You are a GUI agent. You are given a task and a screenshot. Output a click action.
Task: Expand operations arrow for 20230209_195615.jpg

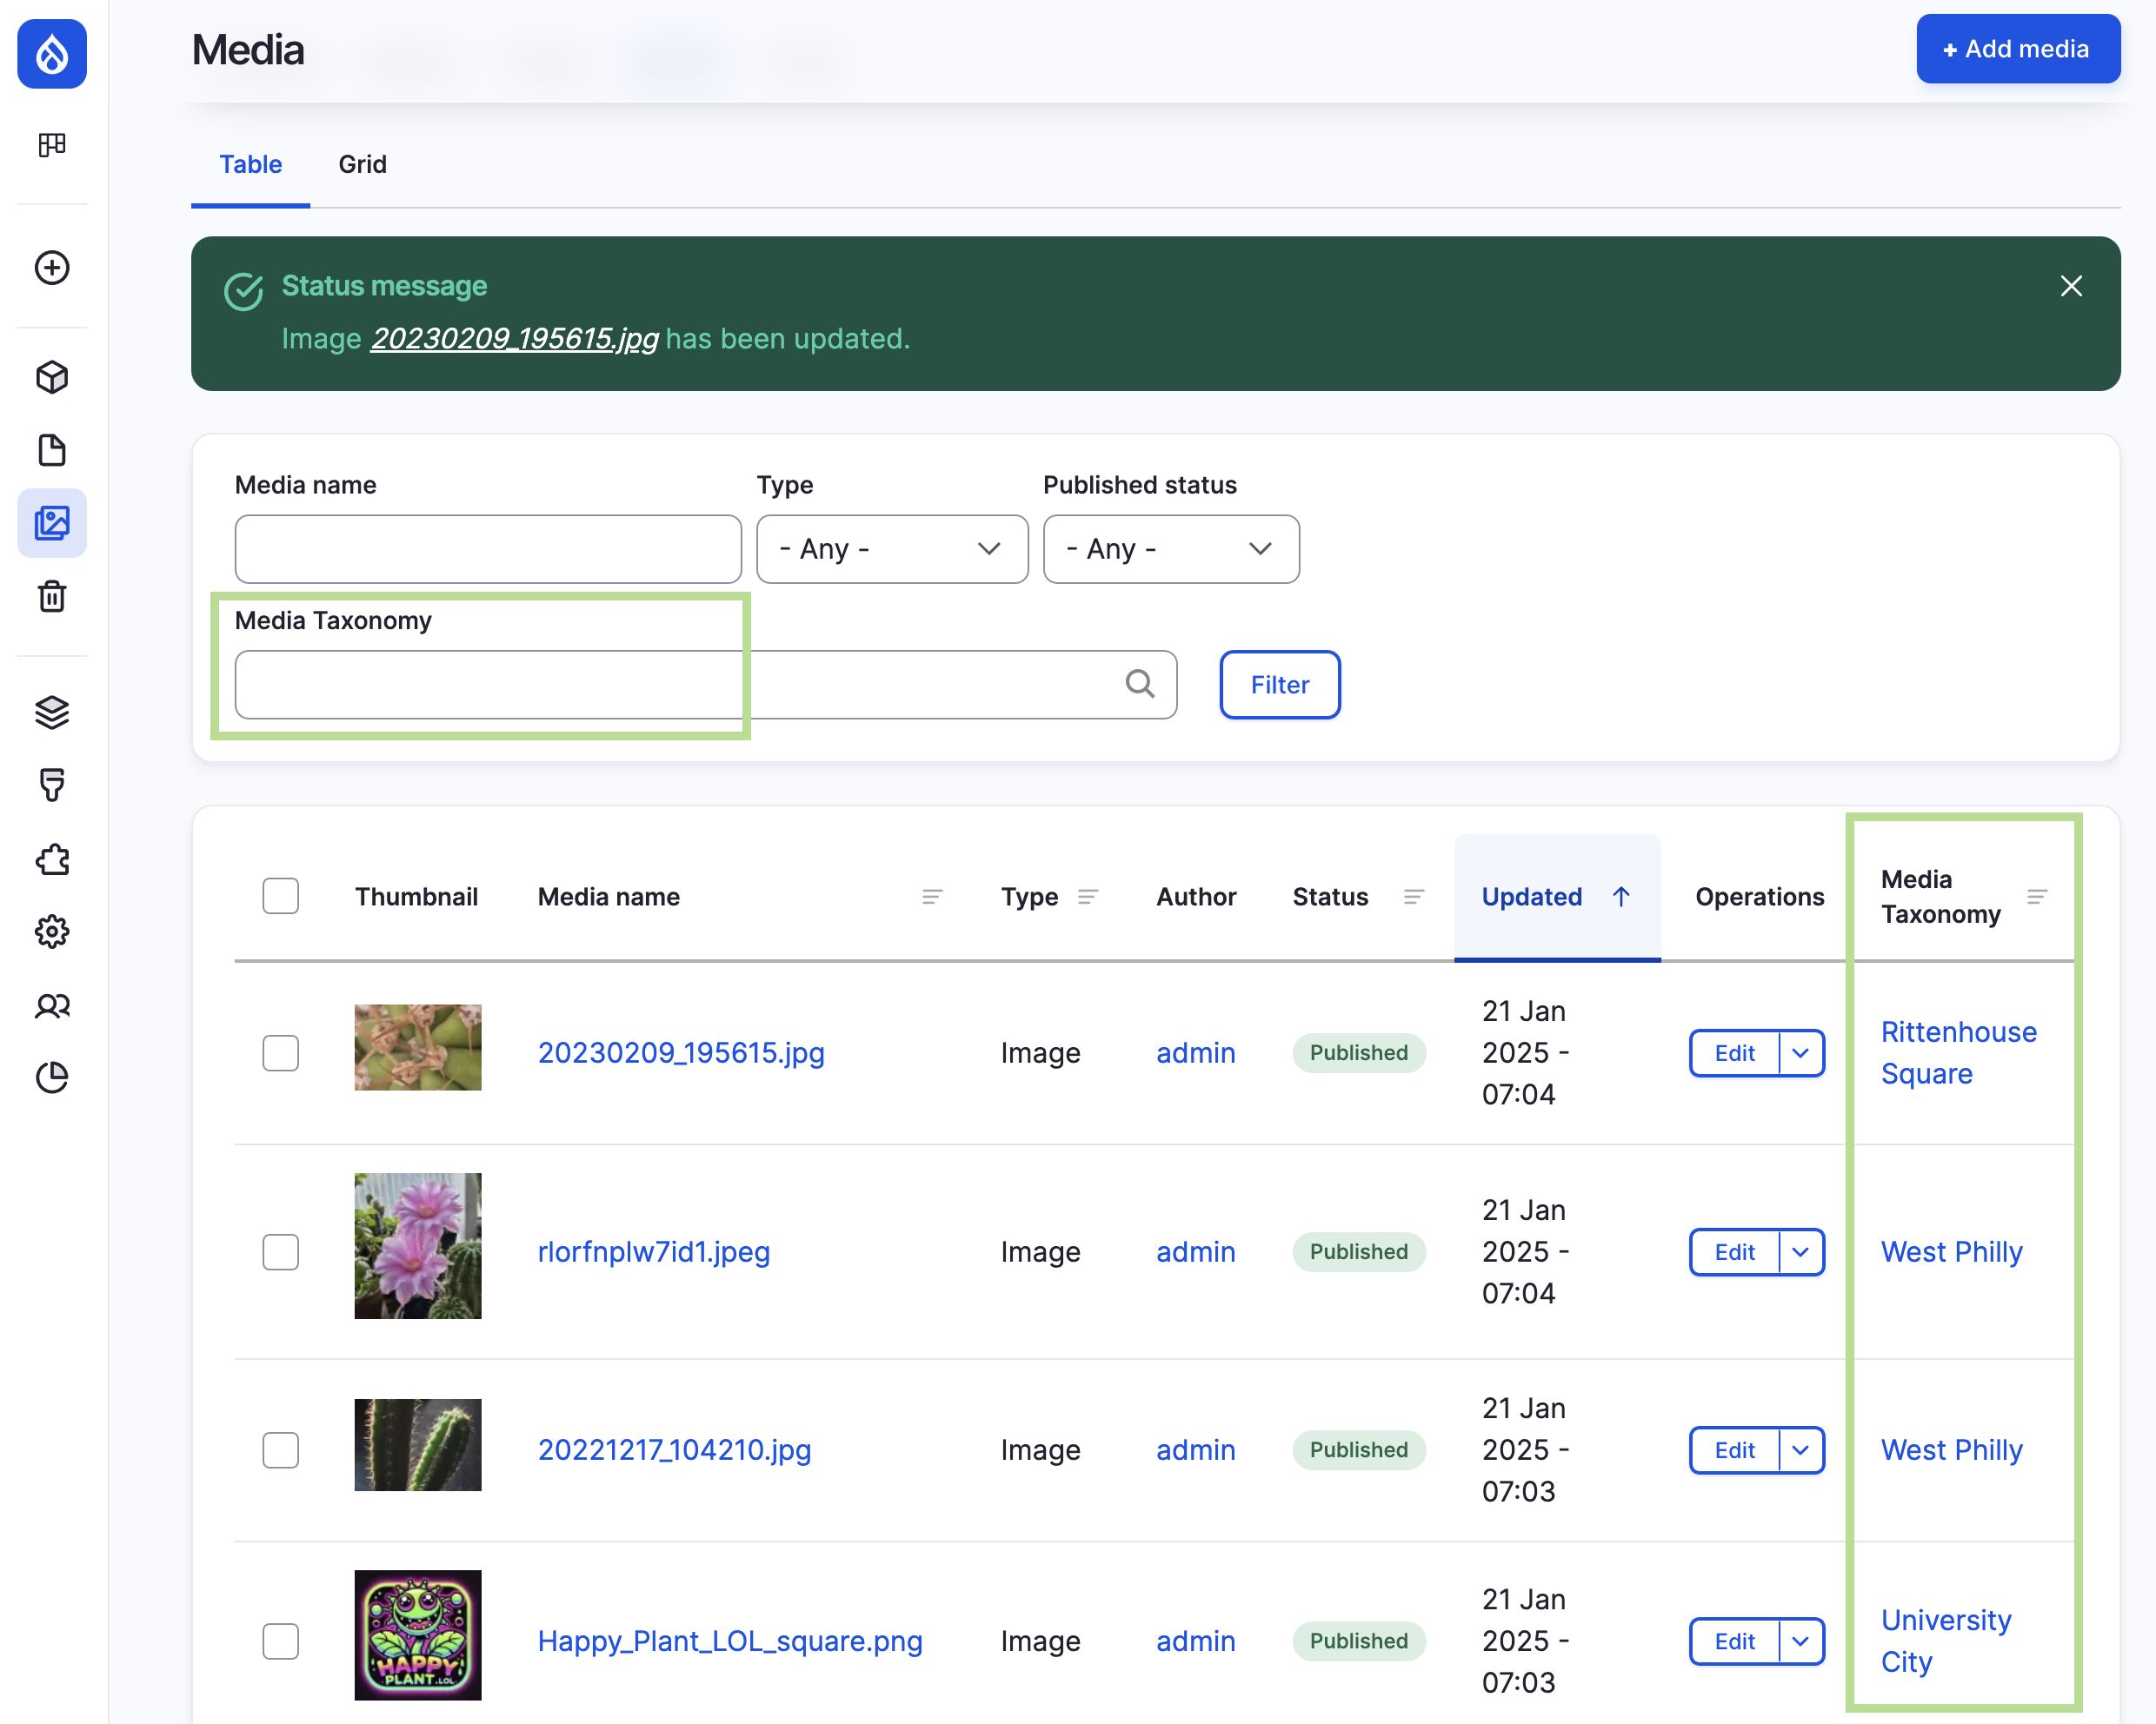coord(1801,1052)
